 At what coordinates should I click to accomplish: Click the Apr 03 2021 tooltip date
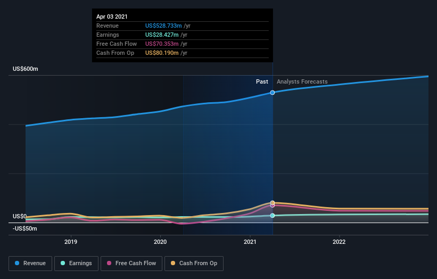112,17
